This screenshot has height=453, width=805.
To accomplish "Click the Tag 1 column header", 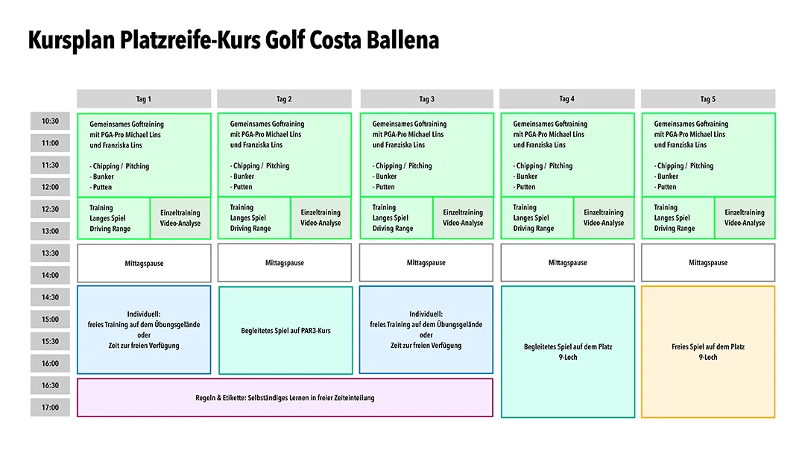I will pyautogui.click(x=144, y=99).
